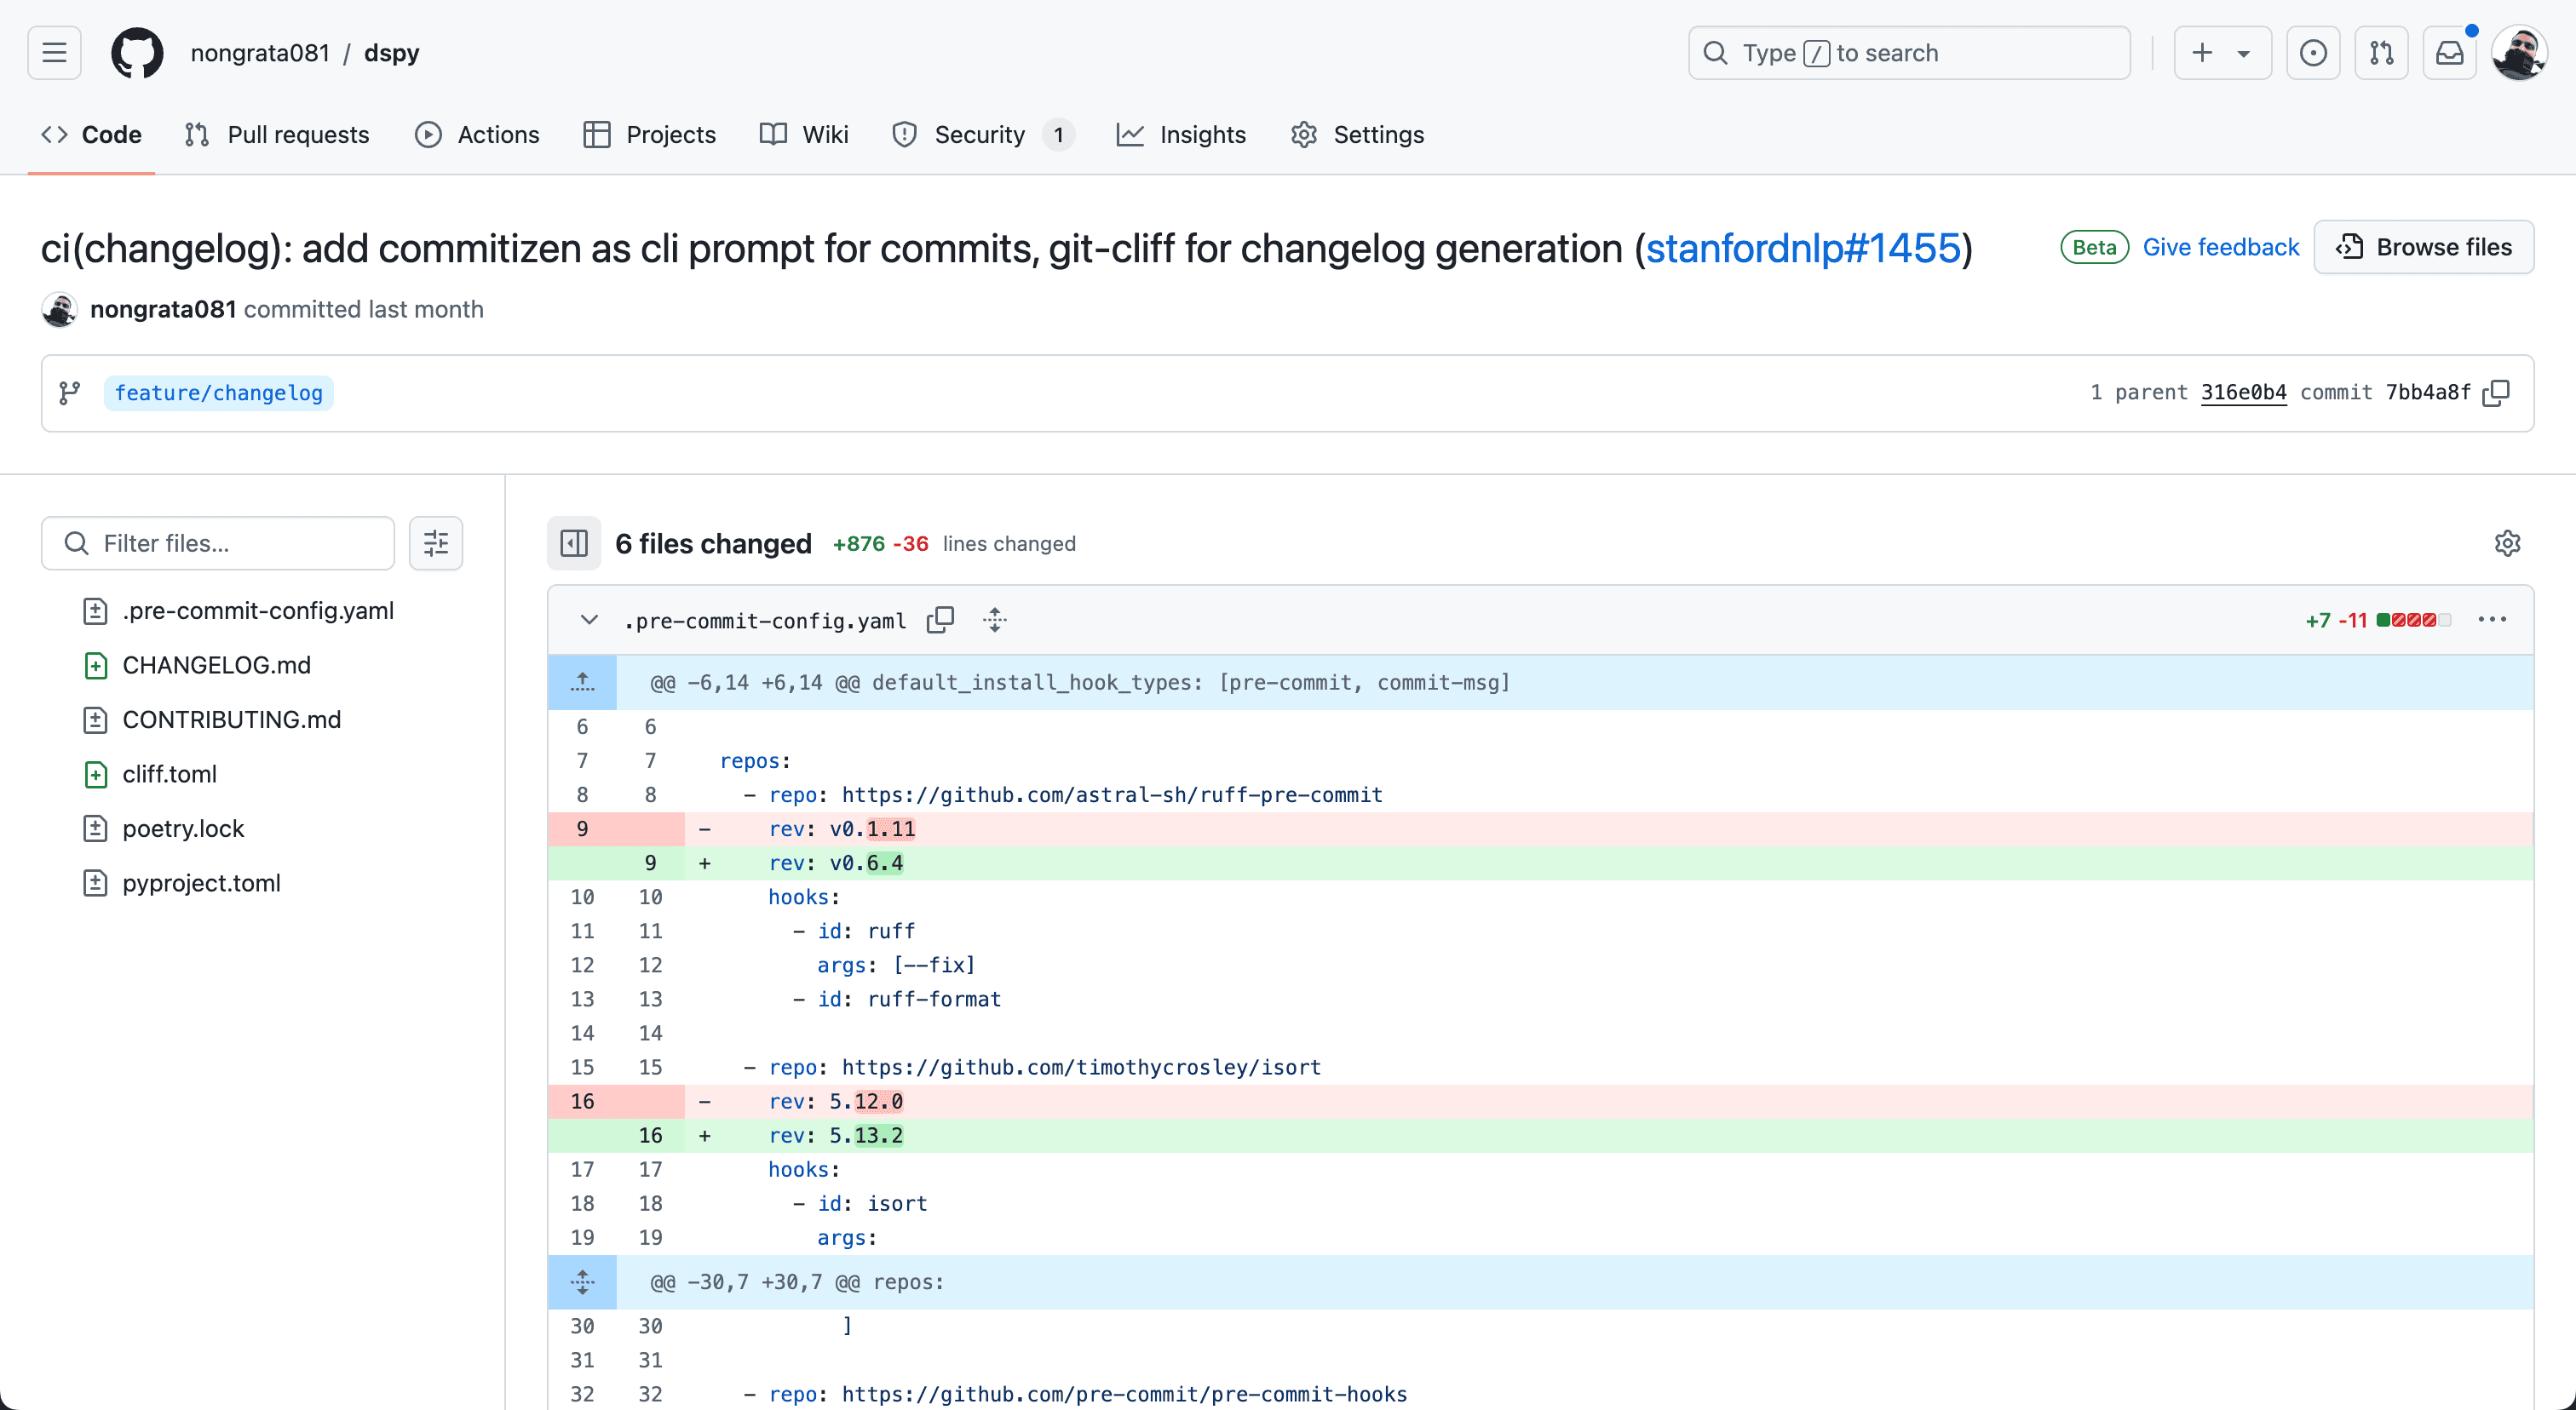Switch to the Actions tab
This screenshot has height=1410, width=2576.
(477, 135)
